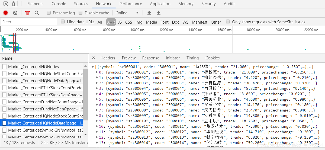This screenshot has height=150, width=325.
Task: Close the request details pane
Action: 94,58
